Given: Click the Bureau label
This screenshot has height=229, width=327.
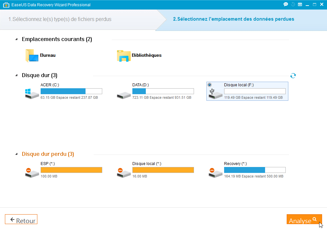Looking at the screenshot, I should point(48,55).
